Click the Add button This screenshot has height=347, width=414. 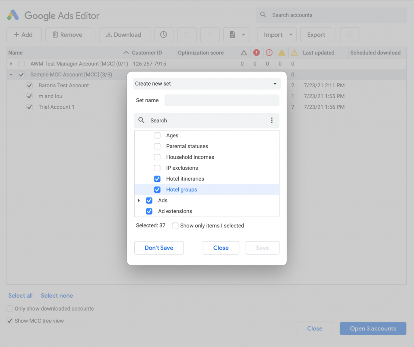(24, 35)
